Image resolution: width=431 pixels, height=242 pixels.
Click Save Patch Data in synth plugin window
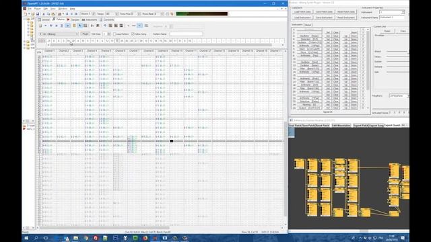point(324,12)
